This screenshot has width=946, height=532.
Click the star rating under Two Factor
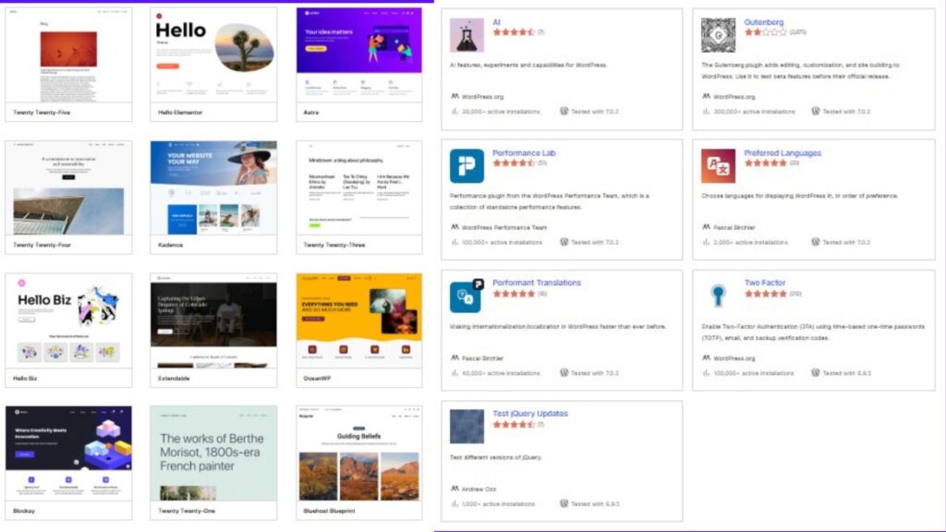(x=766, y=294)
